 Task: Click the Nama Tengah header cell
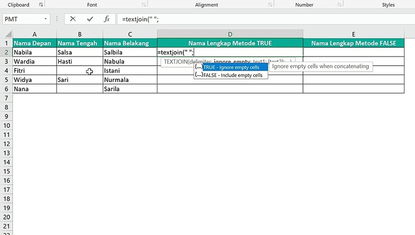coord(80,43)
